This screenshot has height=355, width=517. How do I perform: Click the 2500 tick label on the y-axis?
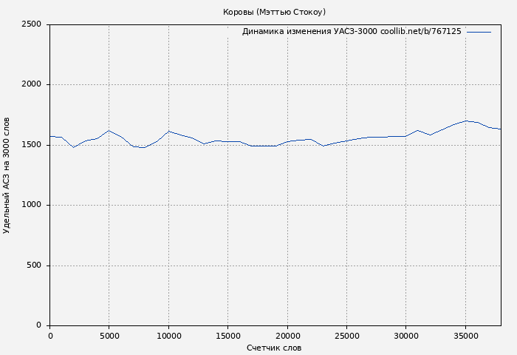(31, 24)
